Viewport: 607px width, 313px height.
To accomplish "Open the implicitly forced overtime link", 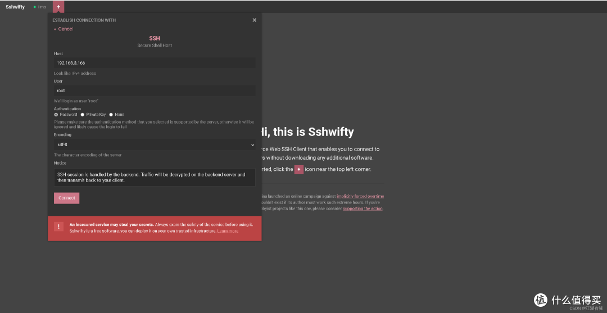I will [360, 196].
